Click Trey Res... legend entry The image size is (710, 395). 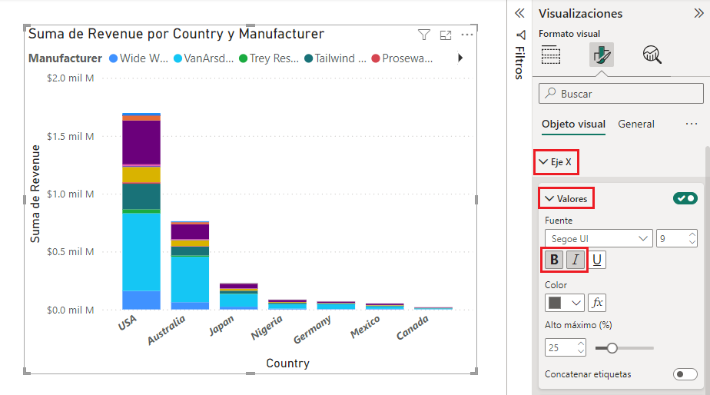pos(269,58)
